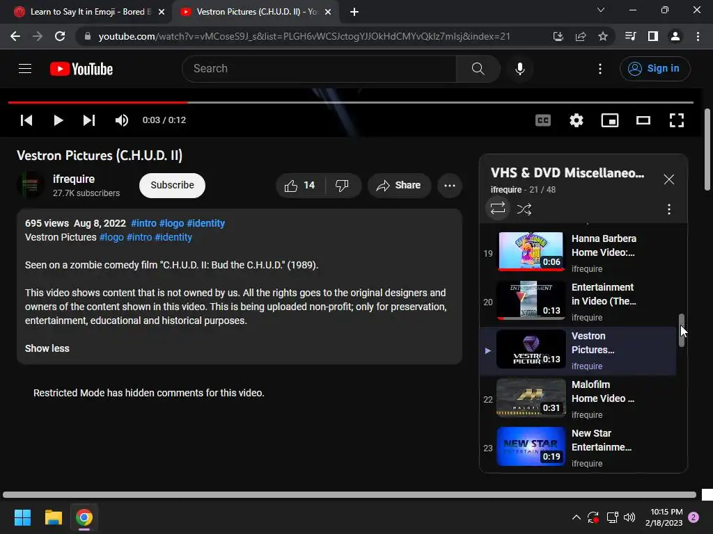Mute the video with the speaker icon
The image size is (713, 534).
coord(121,120)
